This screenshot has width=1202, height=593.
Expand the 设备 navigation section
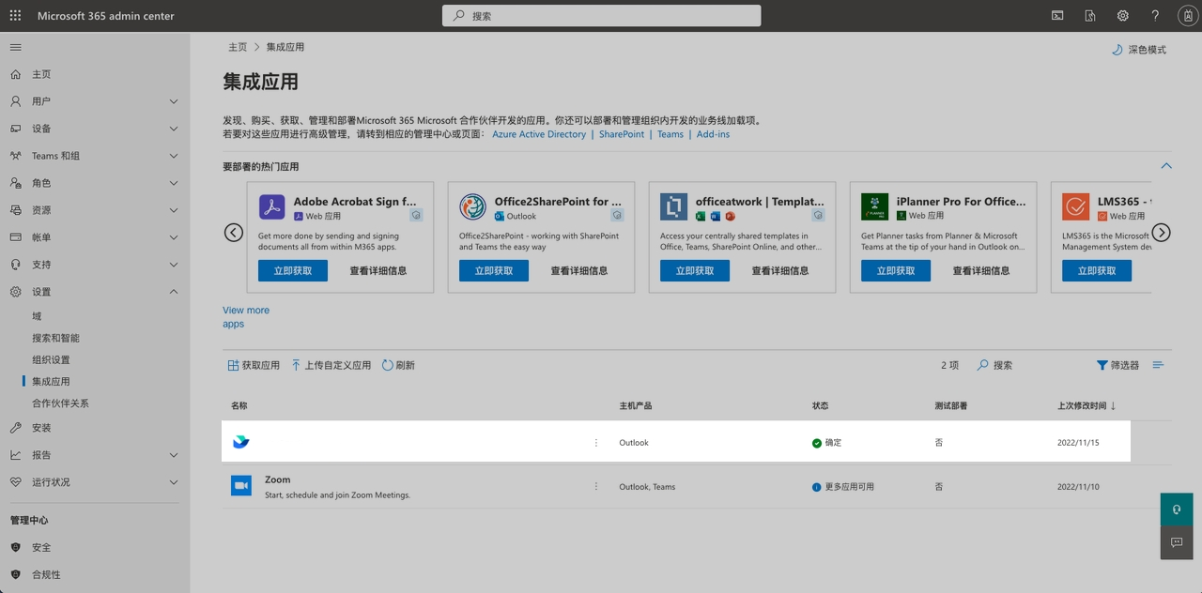point(174,129)
